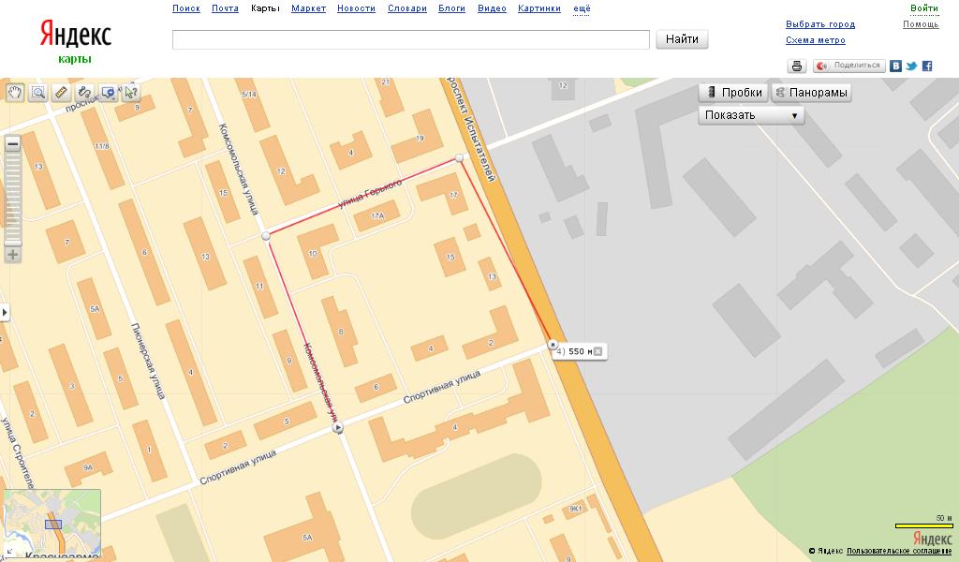The image size is (959, 562).
Task: Click the zoom out minus button
Action: point(13,143)
